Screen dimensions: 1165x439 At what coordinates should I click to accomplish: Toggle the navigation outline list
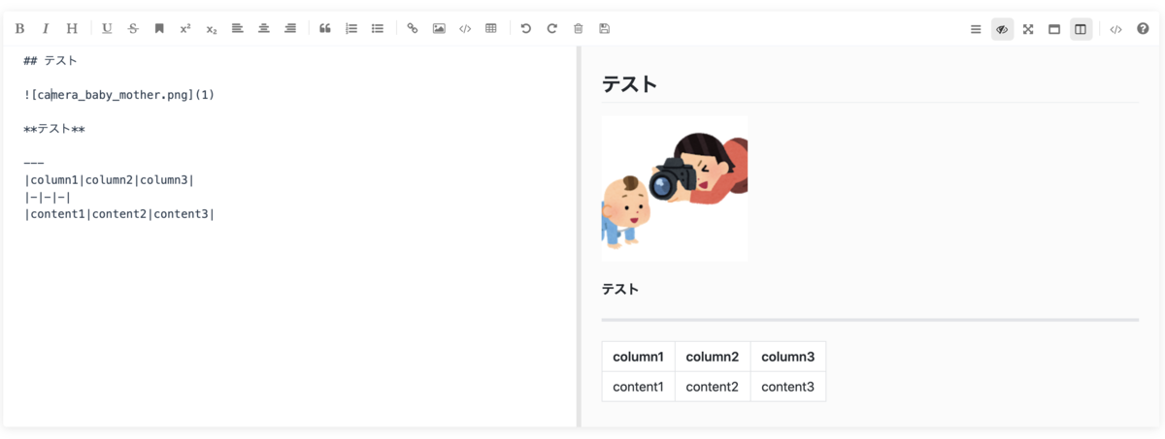coord(976,29)
